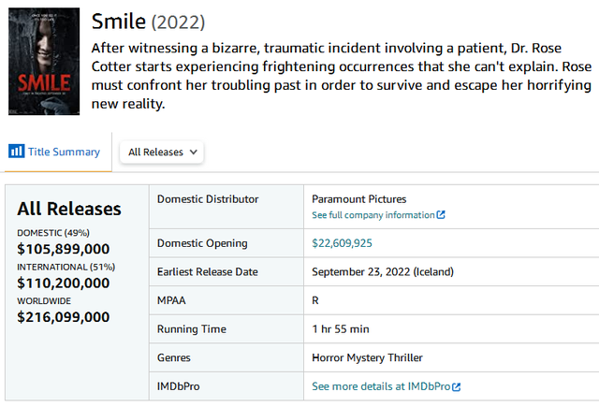Click the Horror Mystery Thriller genres text

click(x=367, y=357)
